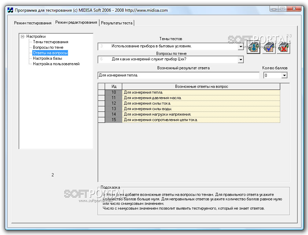The width and height of the screenshot is (308, 235).
Task: Open the 'Результаты теста' tab
Action: pyautogui.click(x=117, y=23)
